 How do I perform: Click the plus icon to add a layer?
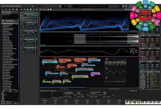34,9
